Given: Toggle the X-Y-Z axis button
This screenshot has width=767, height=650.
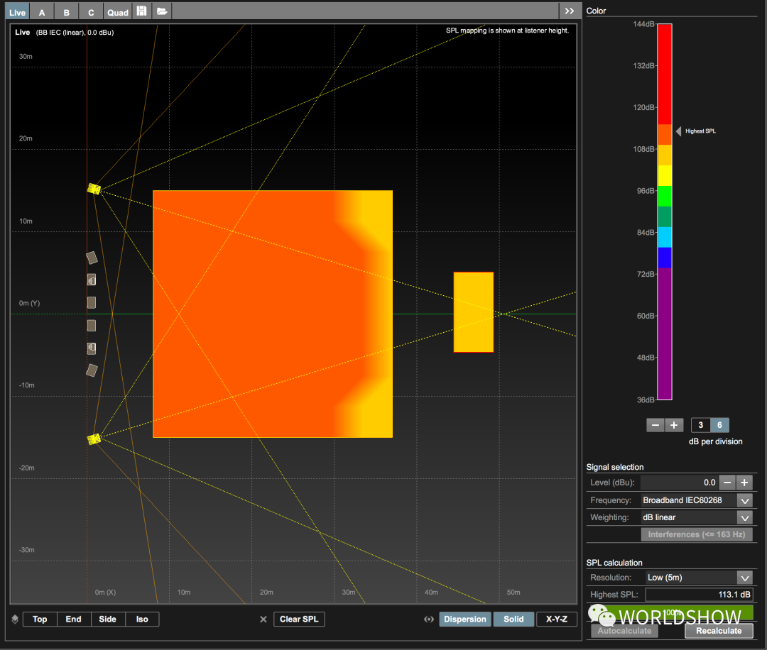Looking at the screenshot, I should click(x=556, y=619).
